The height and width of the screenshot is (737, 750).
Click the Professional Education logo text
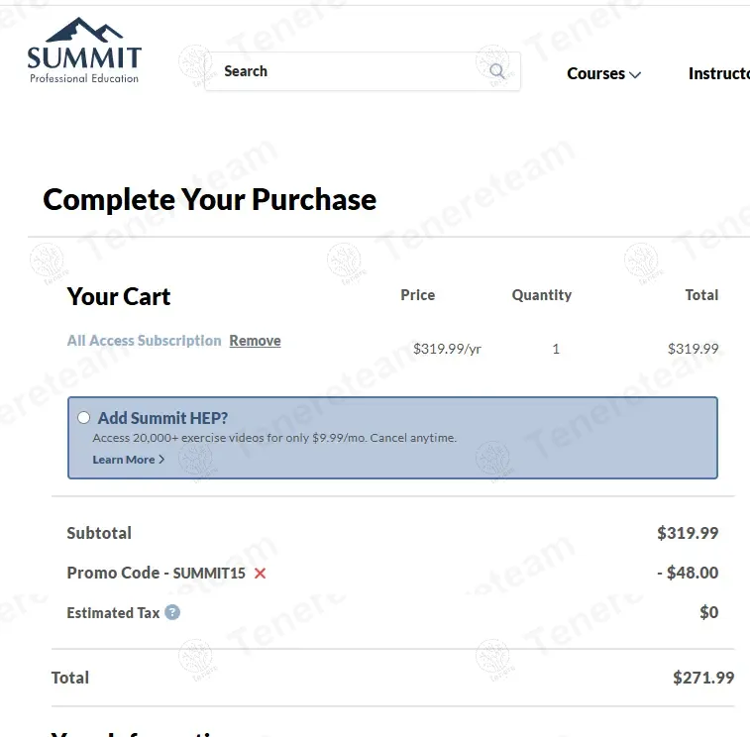point(84,78)
